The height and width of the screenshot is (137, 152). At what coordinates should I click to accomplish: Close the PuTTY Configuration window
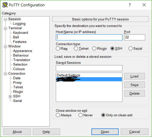144,5
